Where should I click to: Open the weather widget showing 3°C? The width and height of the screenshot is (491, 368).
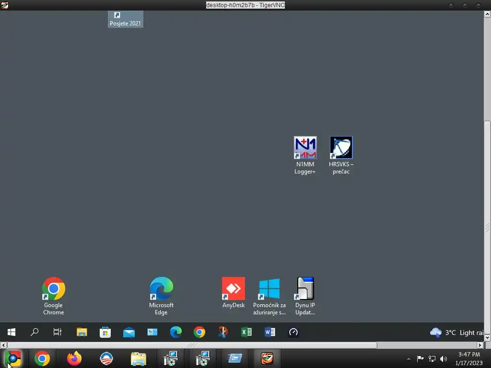(456, 333)
